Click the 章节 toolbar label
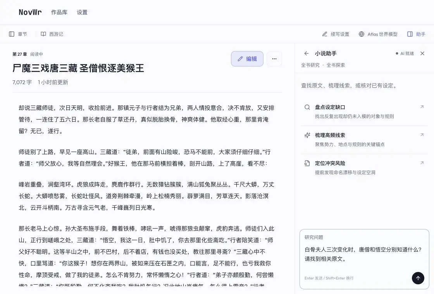 tap(22, 34)
